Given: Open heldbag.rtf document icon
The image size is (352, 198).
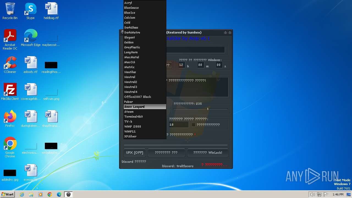Looking at the screenshot, I should tap(51, 11).
